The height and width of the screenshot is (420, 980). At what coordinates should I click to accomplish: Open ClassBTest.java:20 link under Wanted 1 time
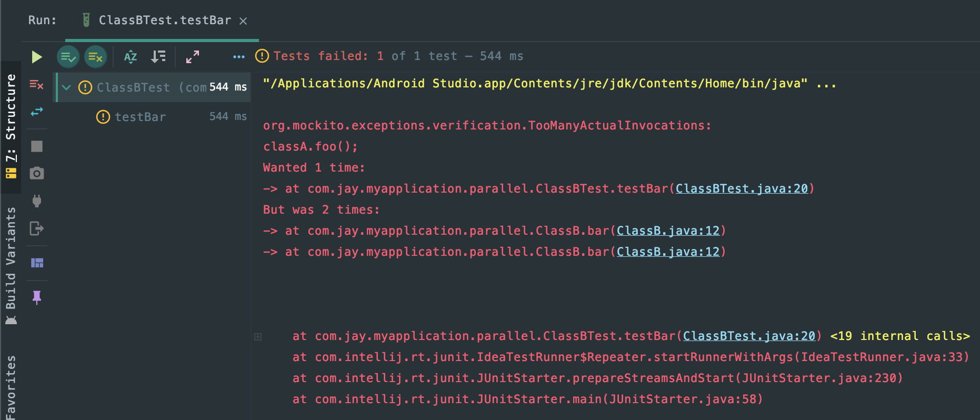pos(742,188)
